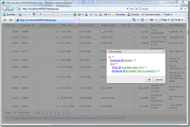190x127 pixels.
Task: Open the Customer ID column filter dropdown
Action: pos(37,25)
